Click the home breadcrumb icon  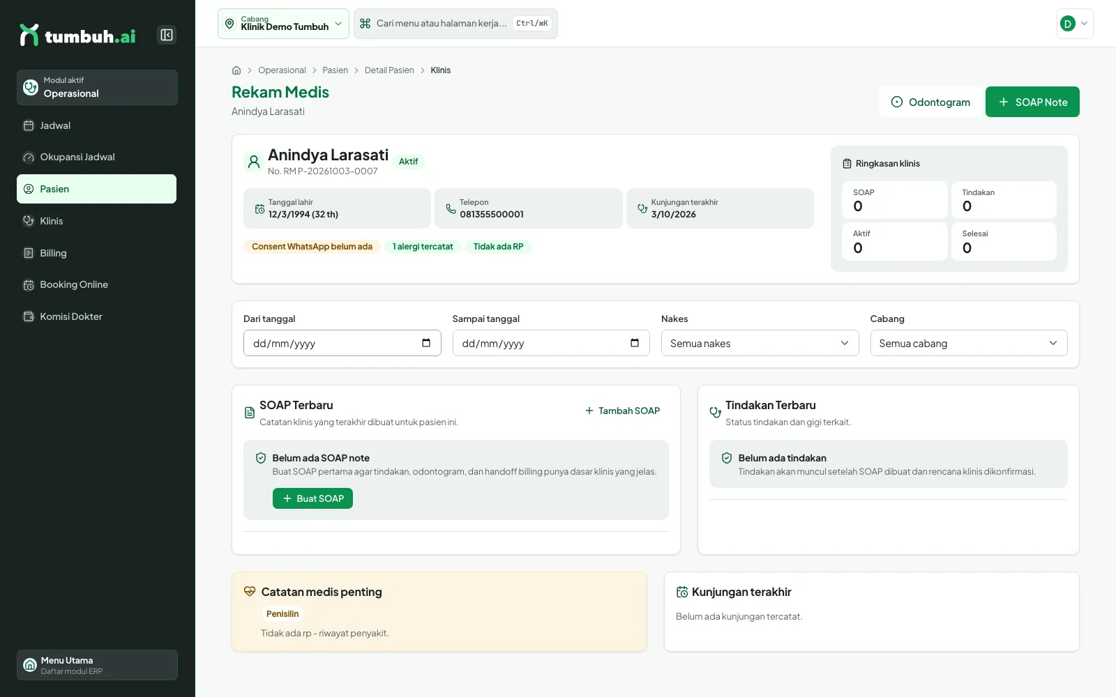pos(236,70)
